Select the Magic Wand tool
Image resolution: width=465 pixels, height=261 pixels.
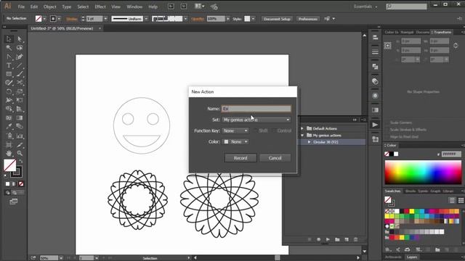pos(9,48)
